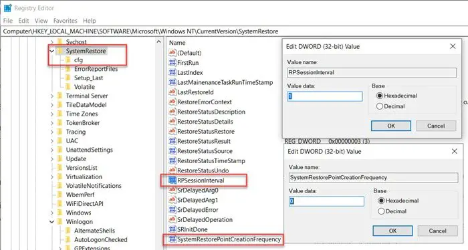Screen dimensions: 468x250
Task: Click the RestoreStatusDescription string icon
Action: pos(172,112)
